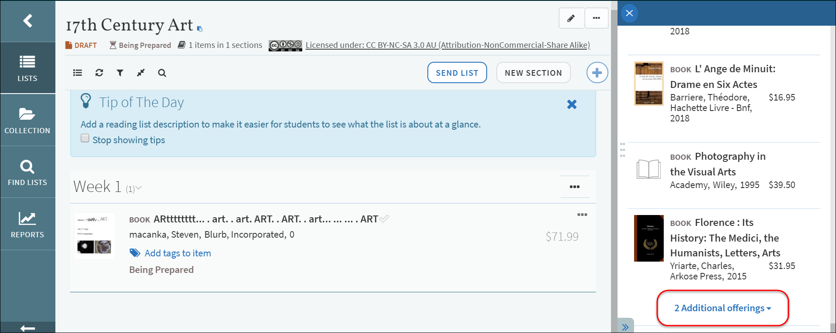Check the Stop showing tips checkbox
Viewport: 836px width, 333px height.
(x=85, y=138)
